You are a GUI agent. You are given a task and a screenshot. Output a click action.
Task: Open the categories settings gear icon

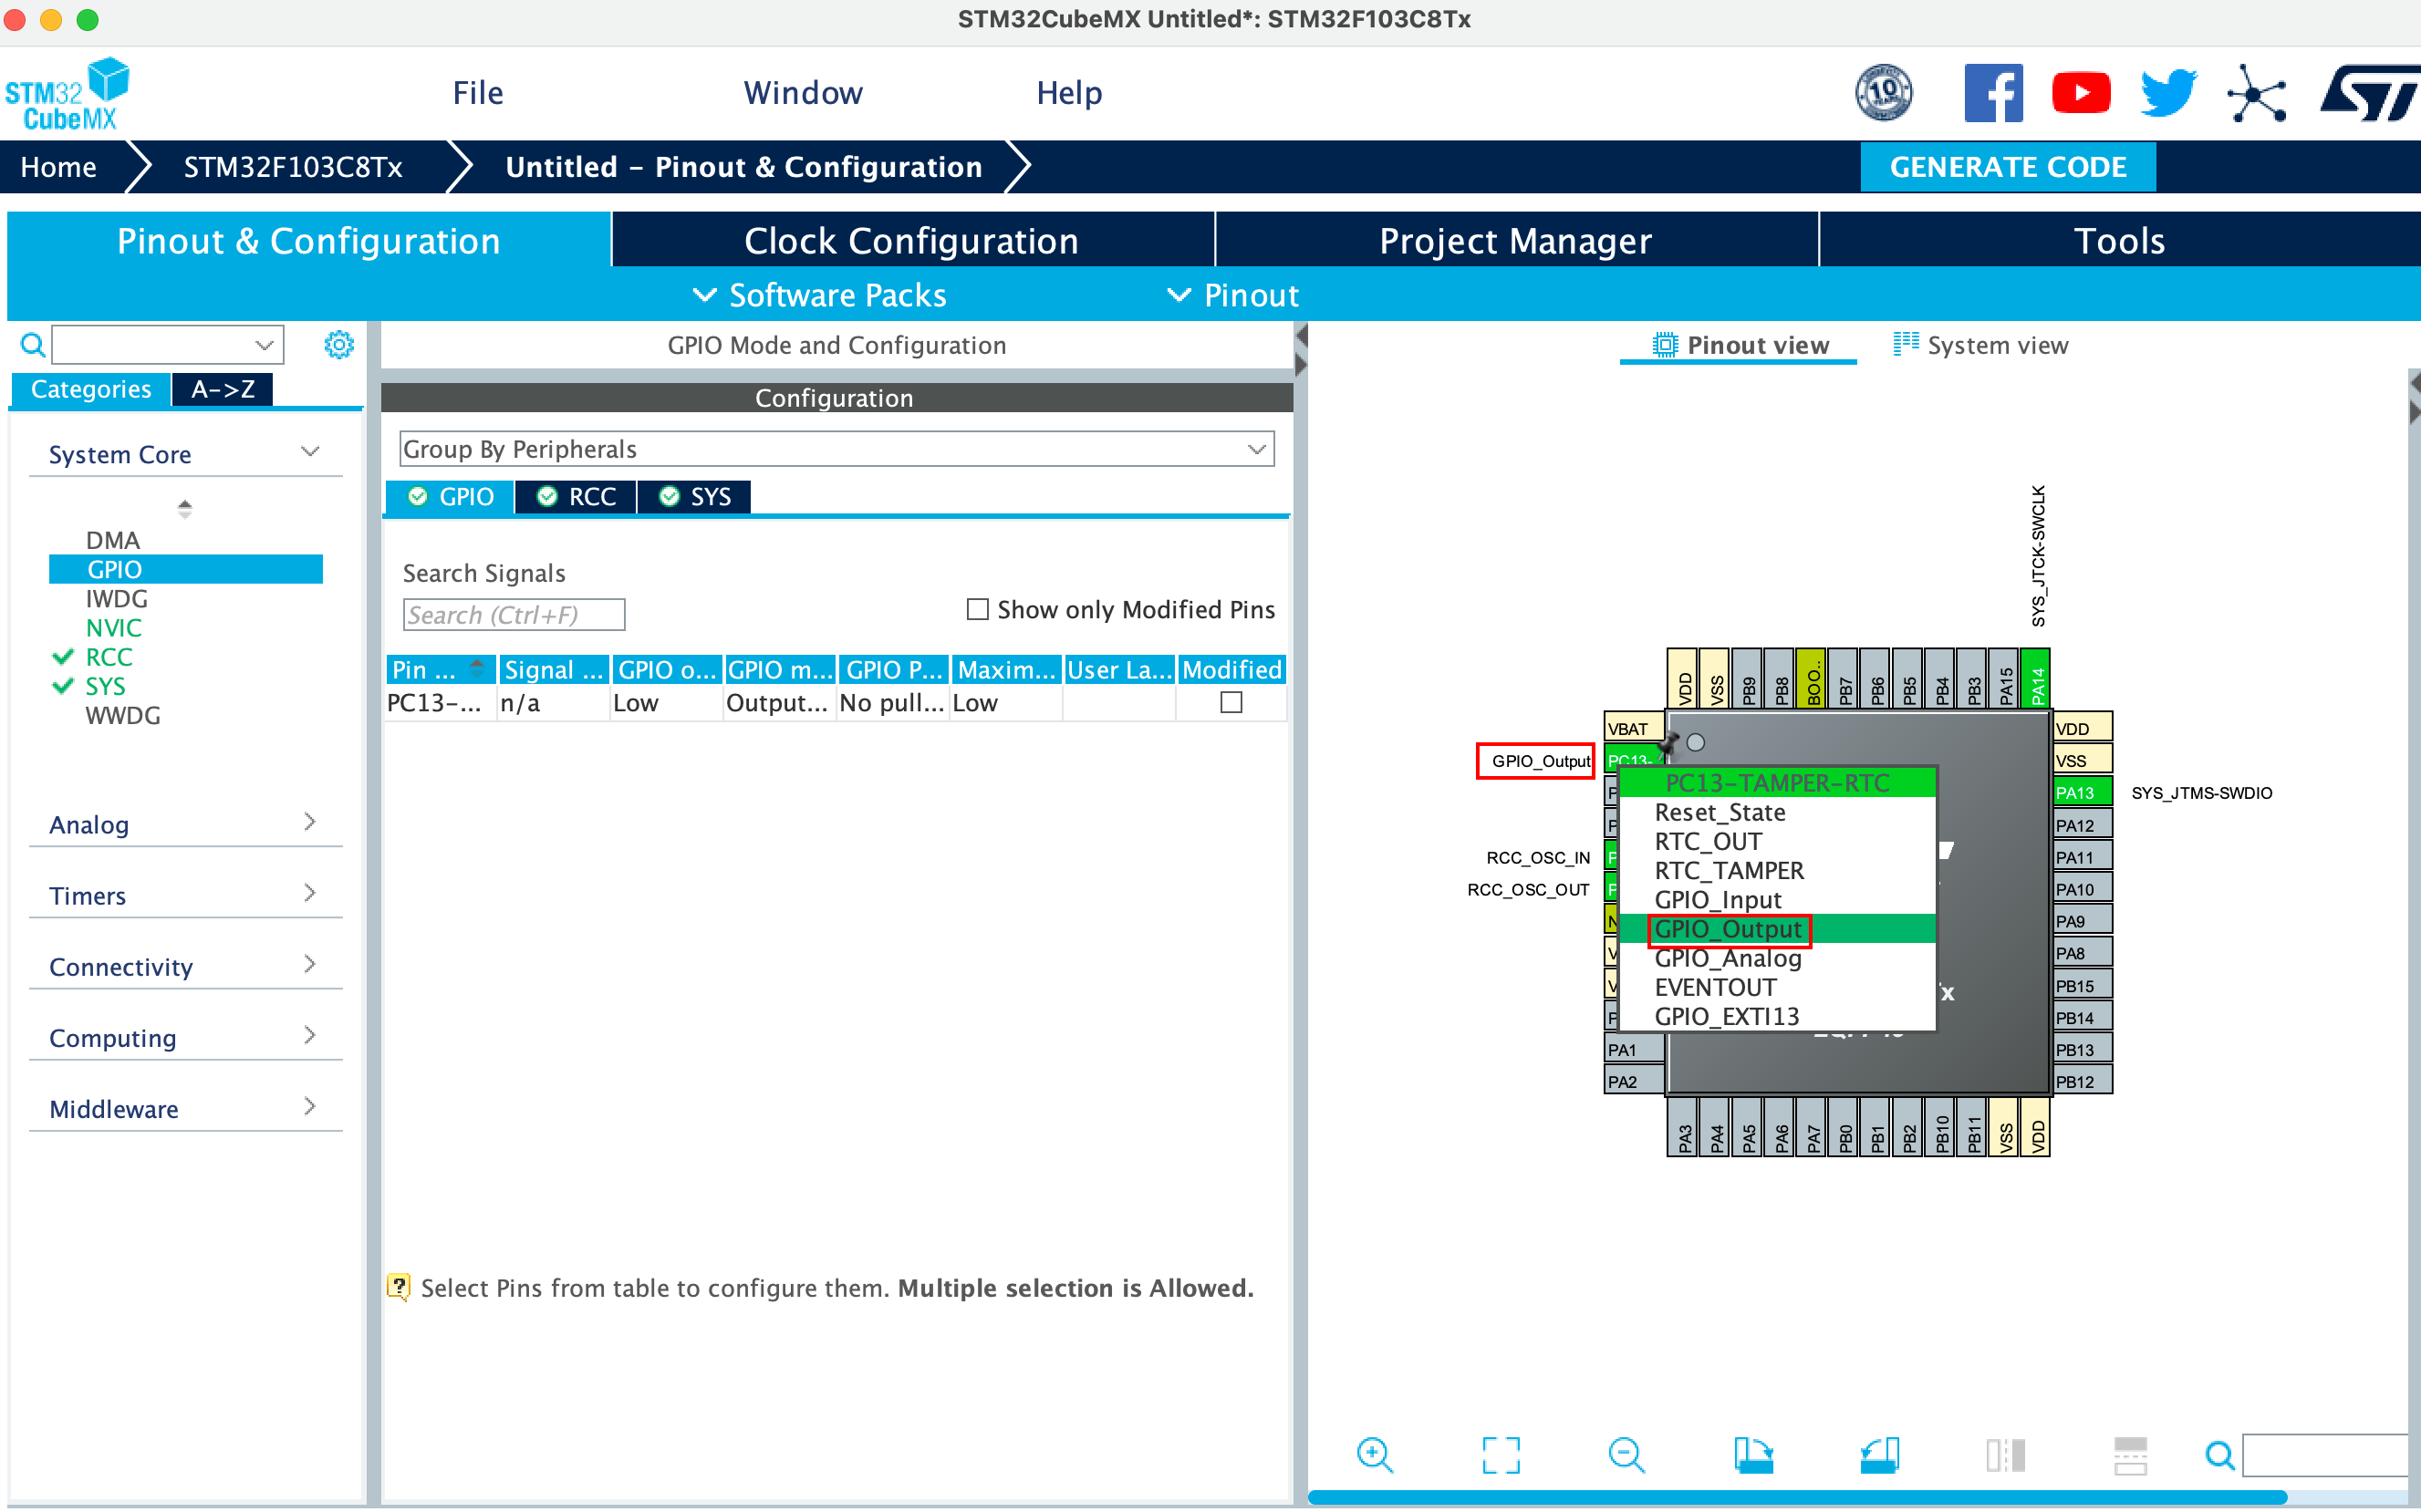(x=339, y=345)
